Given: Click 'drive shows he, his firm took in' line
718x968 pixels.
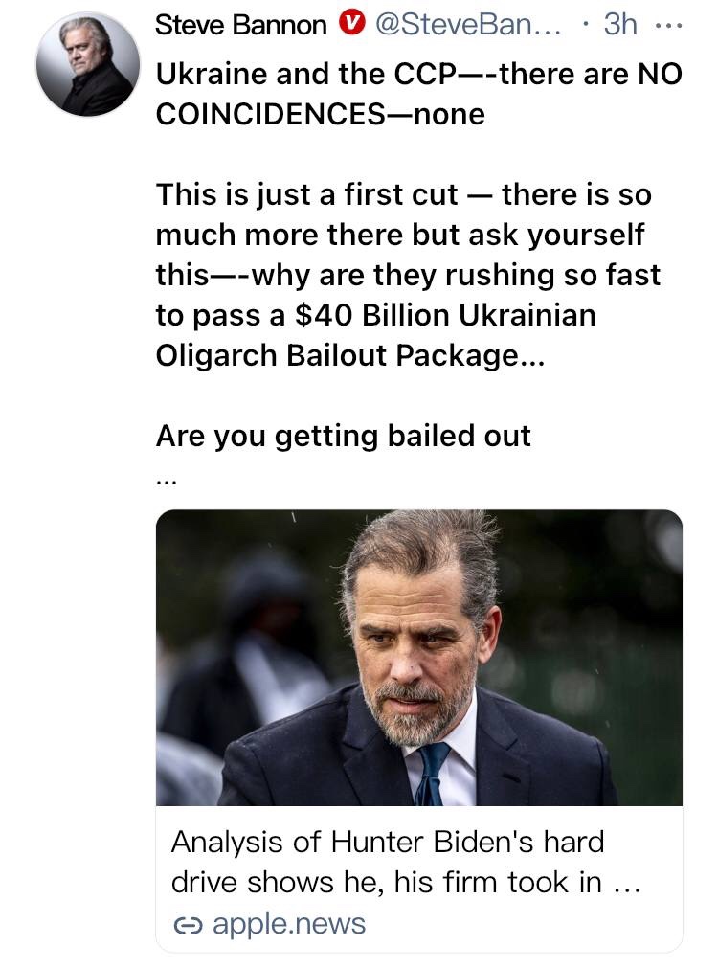Looking at the screenshot, I should pos(388,882).
